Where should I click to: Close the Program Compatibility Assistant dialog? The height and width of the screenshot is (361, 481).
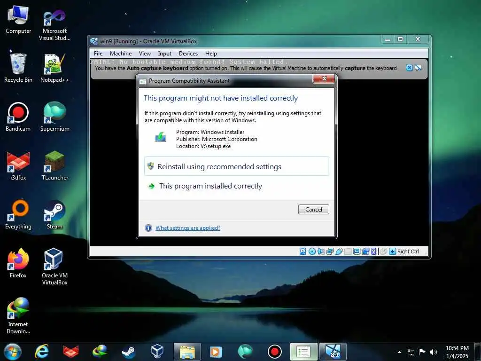point(324,78)
